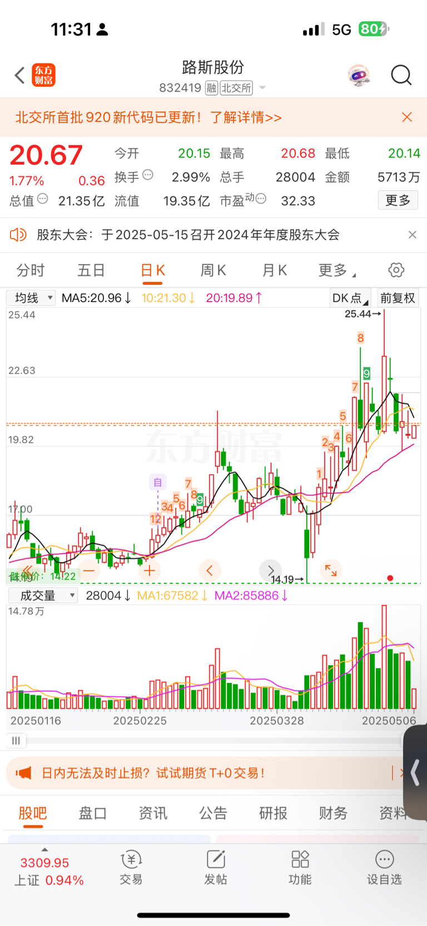This screenshot has width=427, height=926.
Task: Open the 功能 functions icon
Action: [x=300, y=867]
